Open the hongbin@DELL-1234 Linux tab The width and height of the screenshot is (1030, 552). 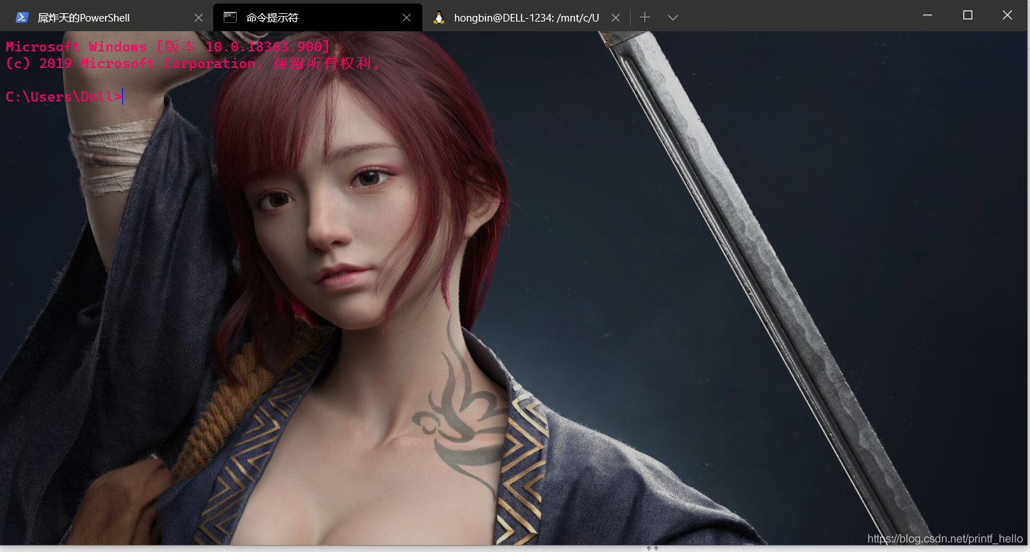pos(526,17)
